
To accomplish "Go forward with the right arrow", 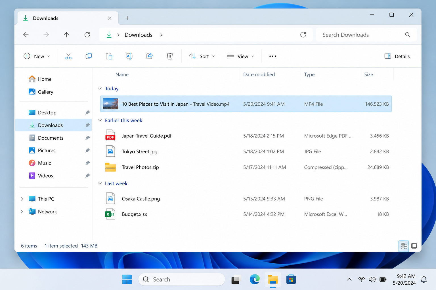I will pyautogui.click(x=46, y=35).
